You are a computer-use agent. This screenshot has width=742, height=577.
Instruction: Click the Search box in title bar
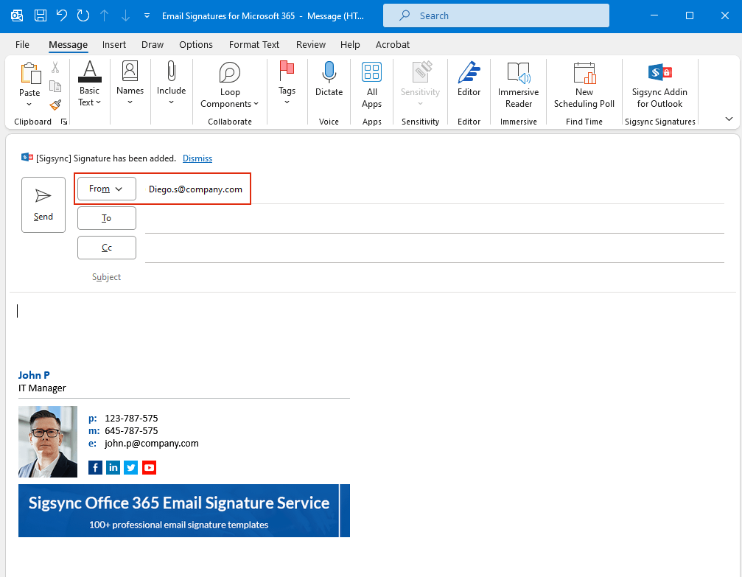pyautogui.click(x=496, y=15)
